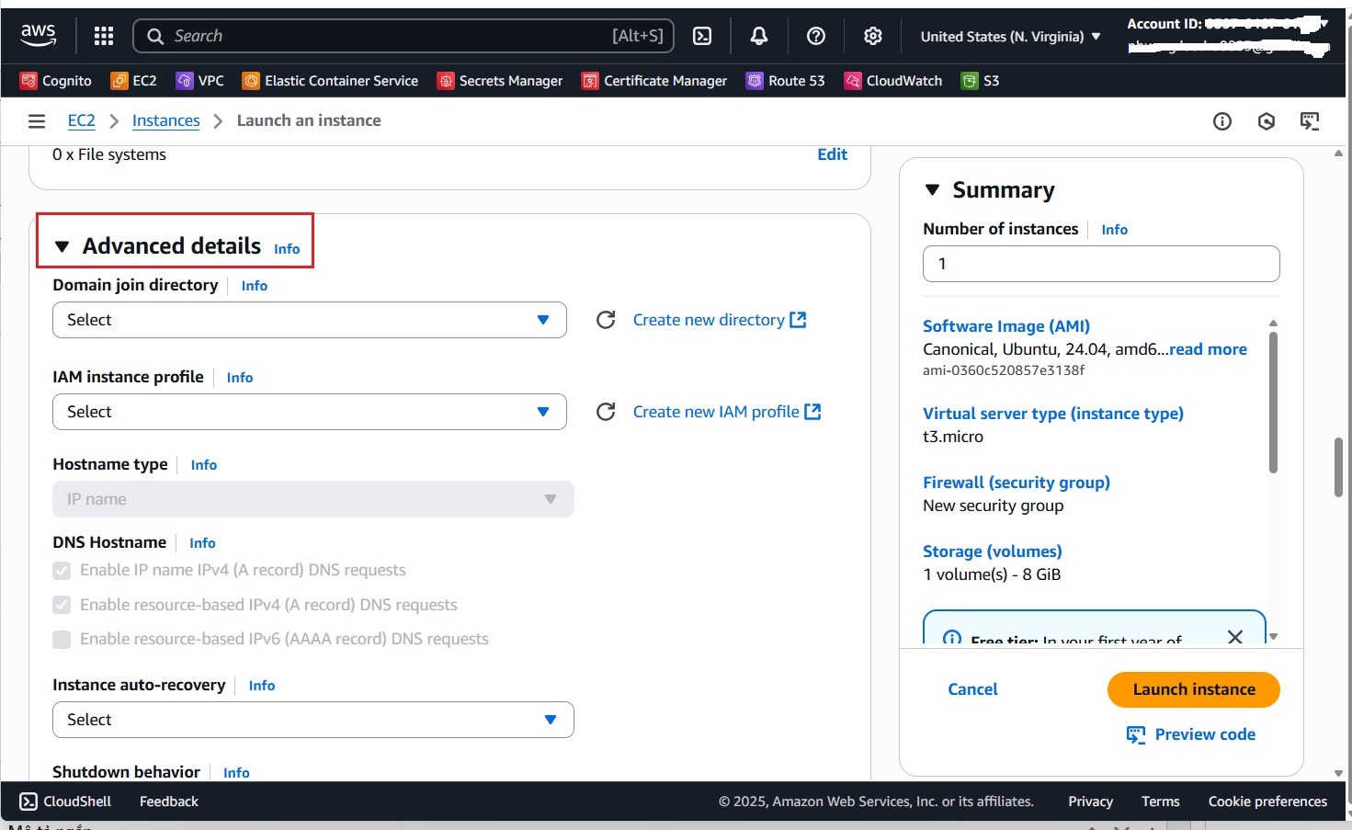This screenshot has height=830, width=1352.
Task: Click the Launch instance button
Action: [1192, 689]
